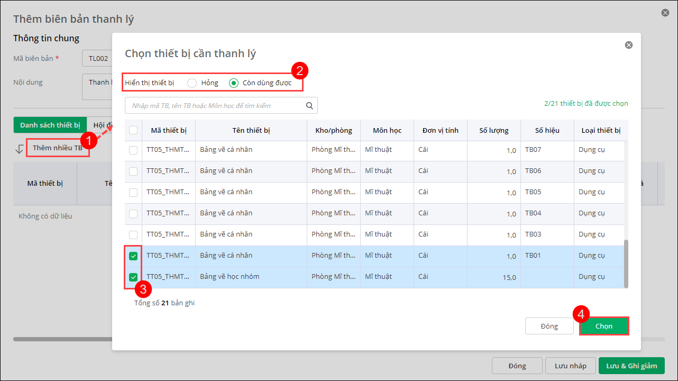Tick the checkbox for device TB07
This screenshot has height=381, width=678.
[x=133, y=150]
